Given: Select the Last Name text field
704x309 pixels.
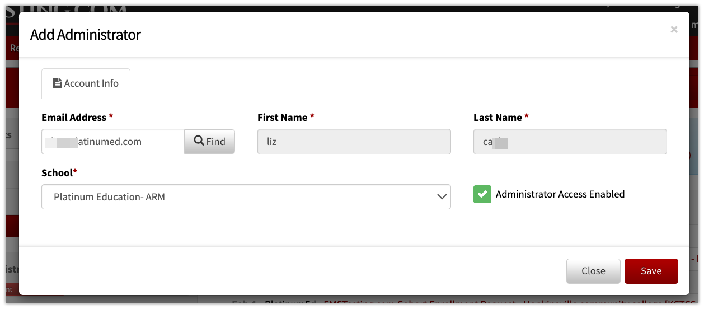Looking at the screenshot, I should 570,142.
